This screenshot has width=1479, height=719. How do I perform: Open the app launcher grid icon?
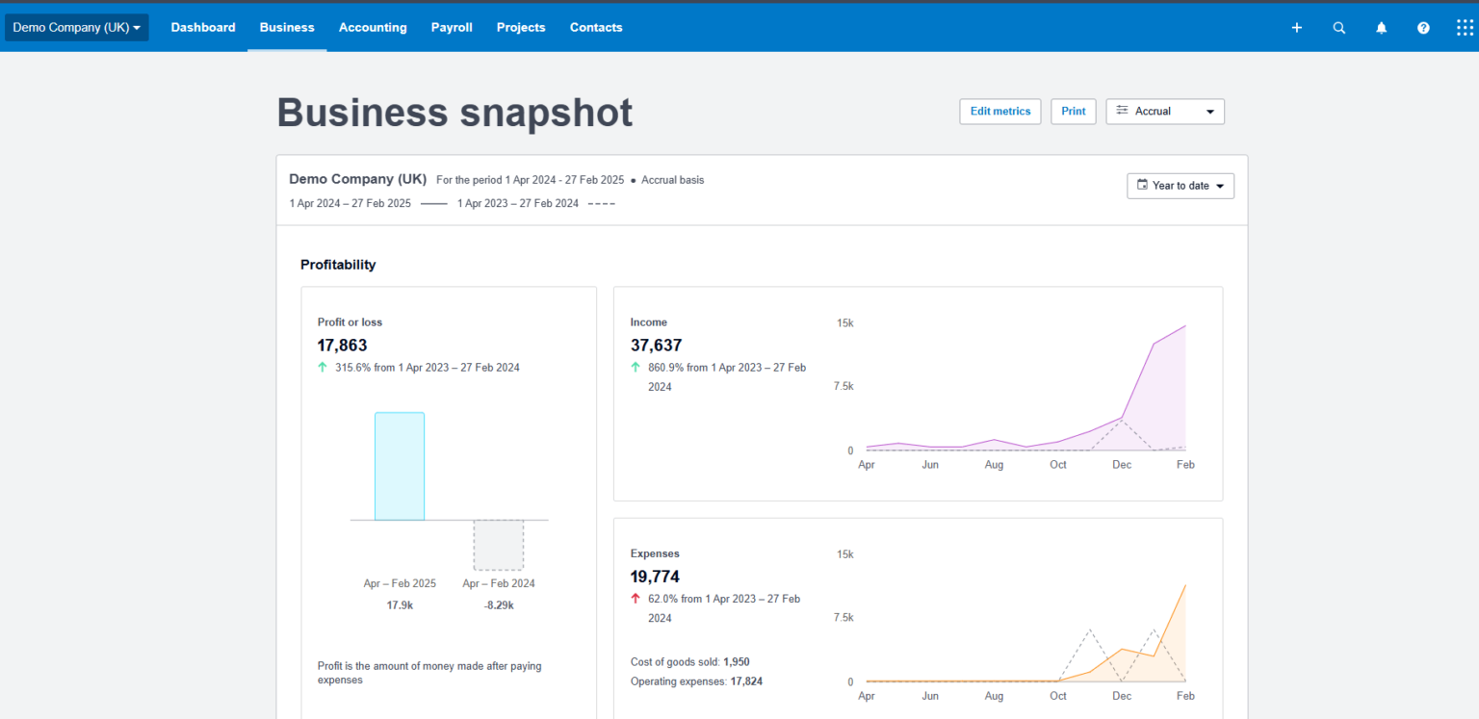[x=1465, y=28]
